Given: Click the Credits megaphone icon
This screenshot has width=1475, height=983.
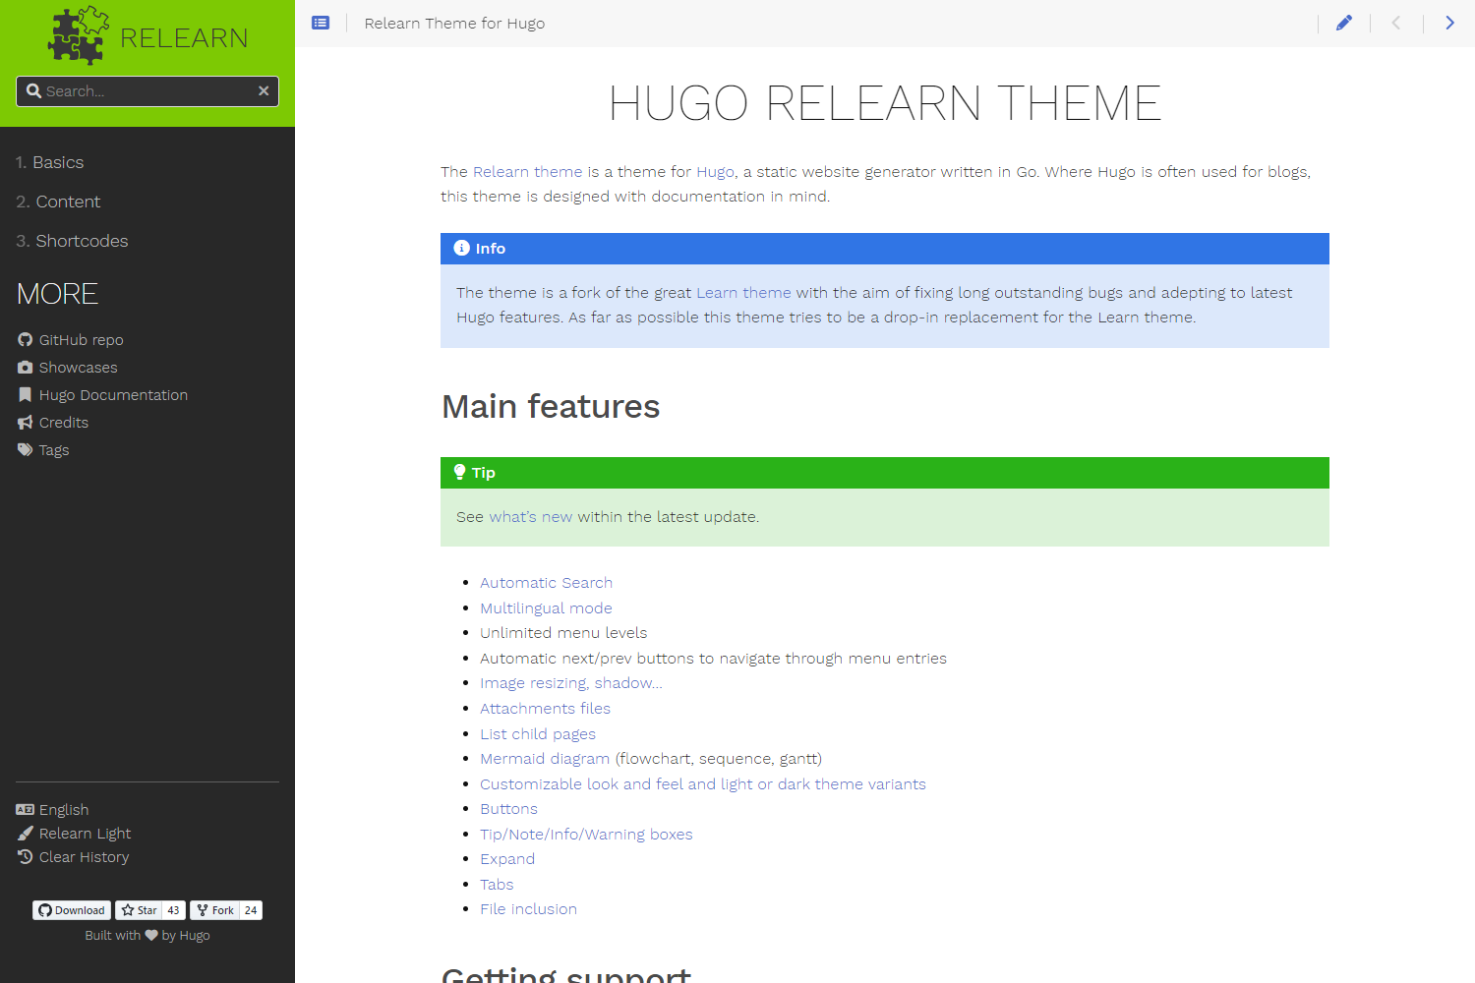Looking at the screenshot, I should click(x=25, y=422).
